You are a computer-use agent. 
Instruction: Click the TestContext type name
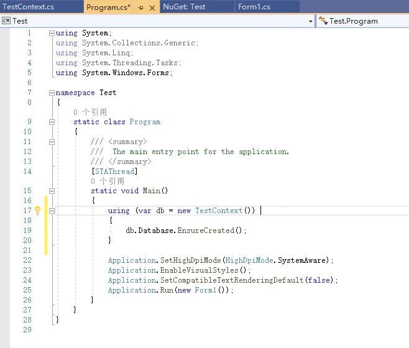coord(219,211)
